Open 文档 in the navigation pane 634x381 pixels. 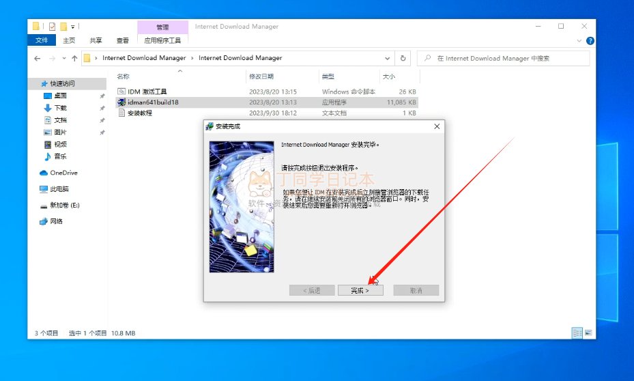(x=60, y=119)
